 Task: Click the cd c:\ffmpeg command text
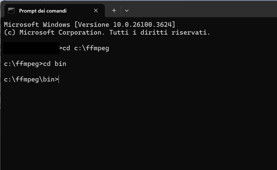(x=86, y=48)
